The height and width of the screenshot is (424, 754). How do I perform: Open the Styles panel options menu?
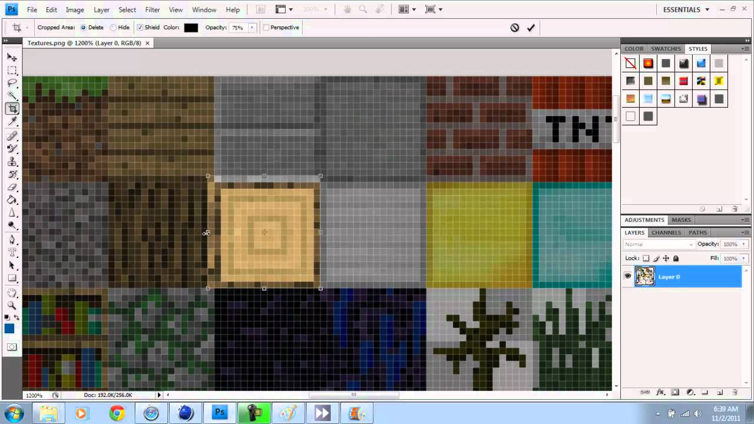(745, 49)
